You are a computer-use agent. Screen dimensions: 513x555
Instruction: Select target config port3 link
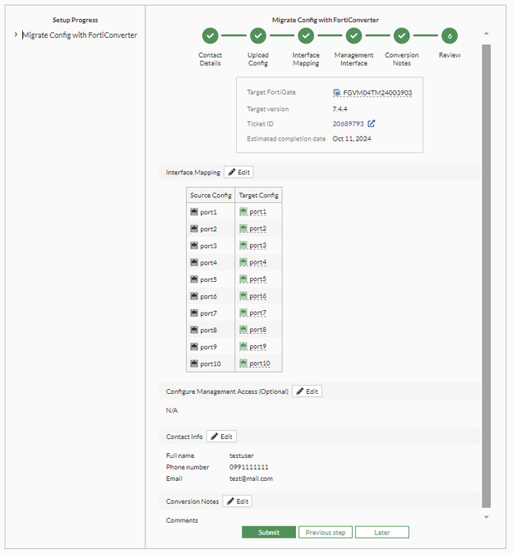(258, 246)
